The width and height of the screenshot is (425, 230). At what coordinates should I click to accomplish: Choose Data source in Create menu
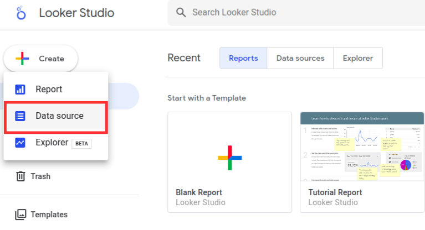point(59,116)
